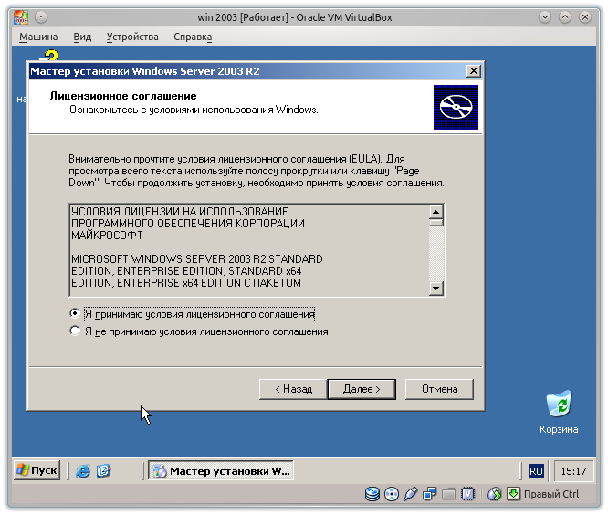This screenshot has width=608, height=515.
Task: Click the green arrow host key icon
Action: tap(513, 494)
